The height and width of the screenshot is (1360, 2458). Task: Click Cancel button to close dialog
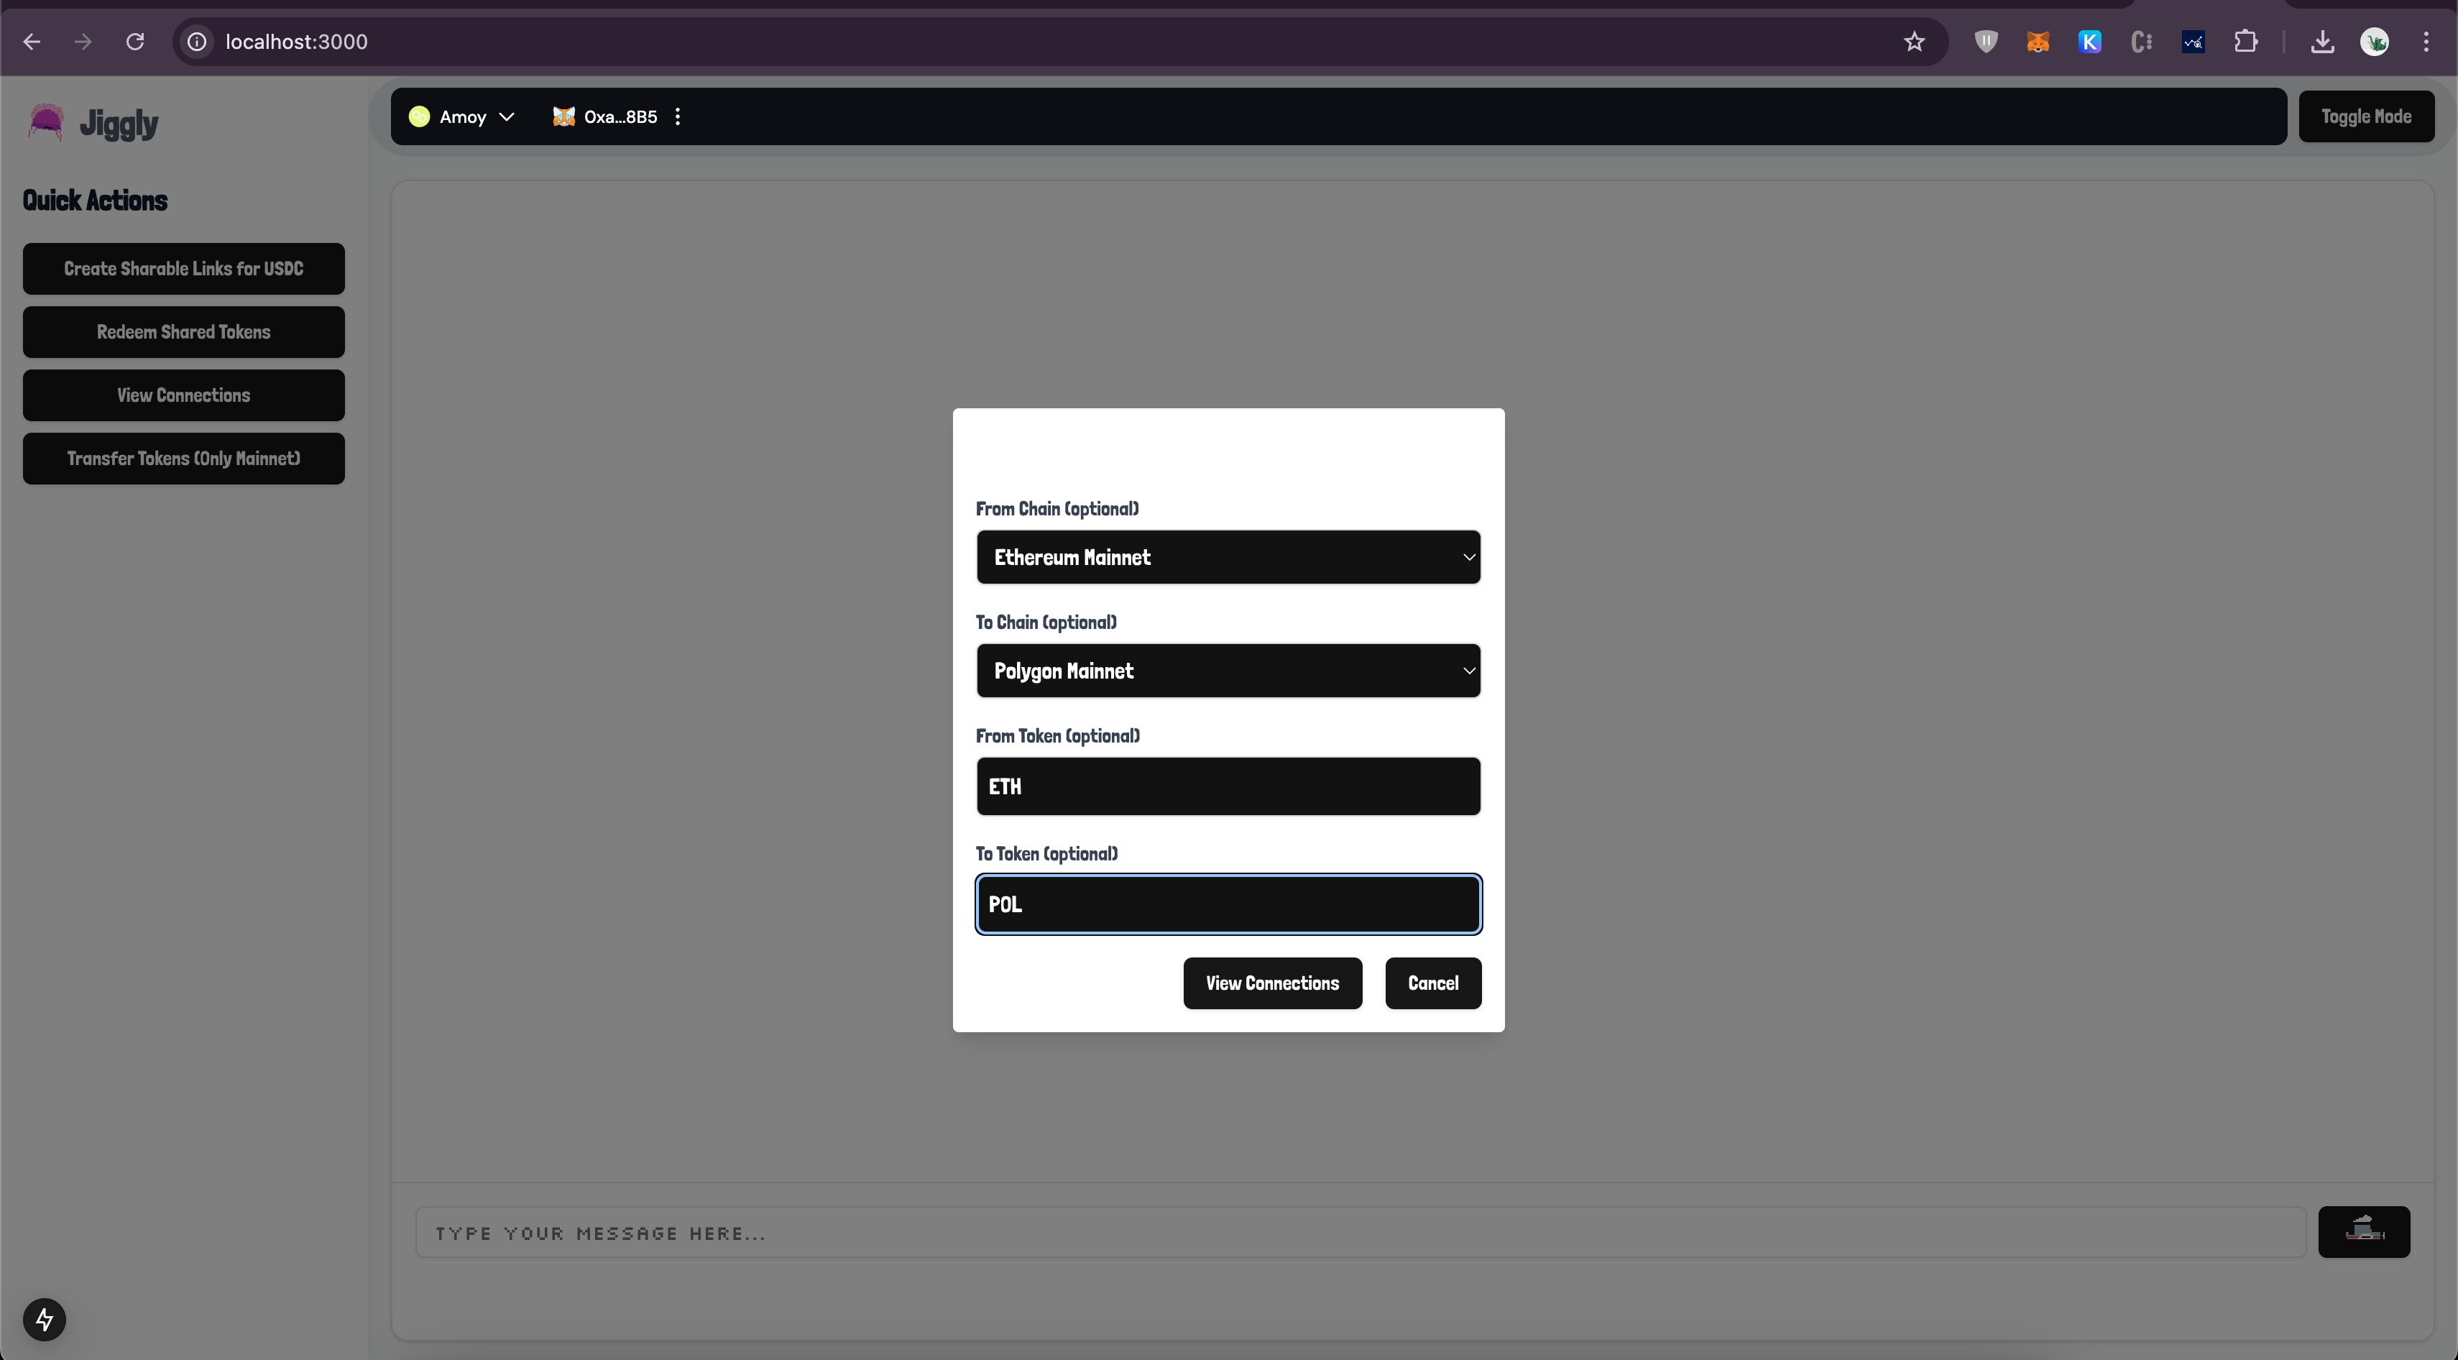coord(1433,983)
